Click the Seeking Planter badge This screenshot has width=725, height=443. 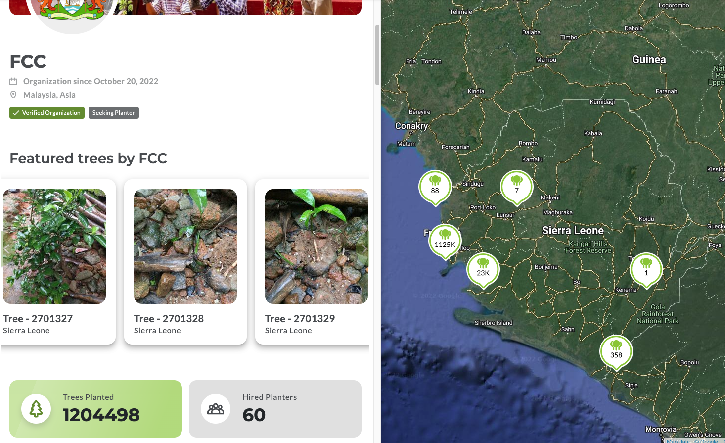[113, 113]
